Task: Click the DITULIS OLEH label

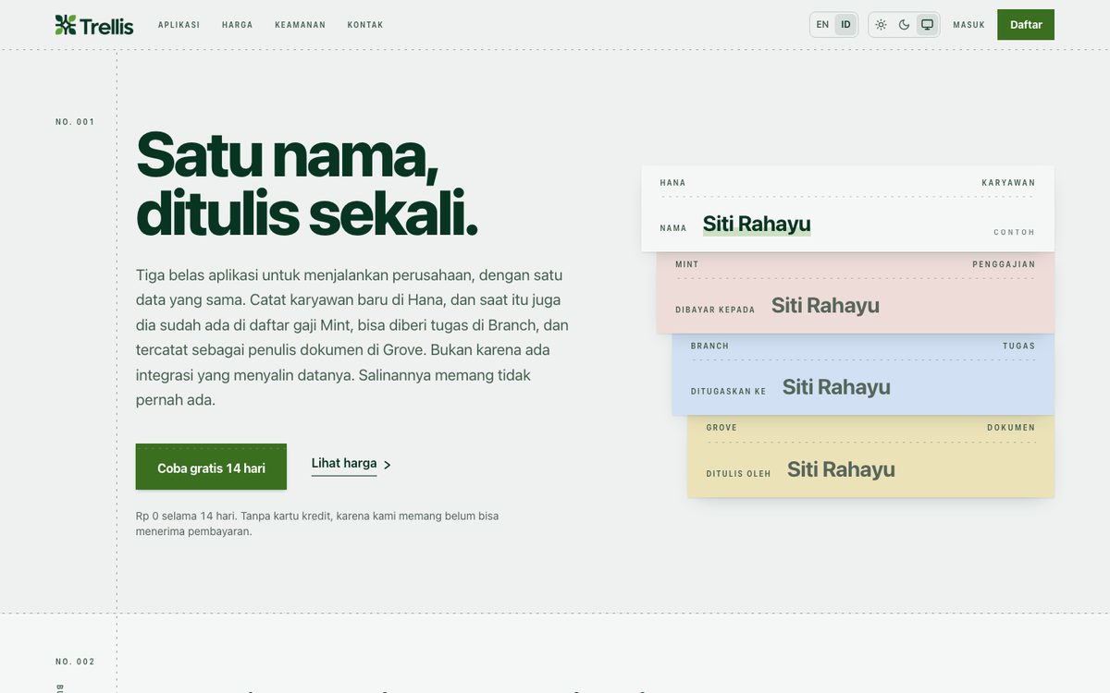Action: point(738,474)
